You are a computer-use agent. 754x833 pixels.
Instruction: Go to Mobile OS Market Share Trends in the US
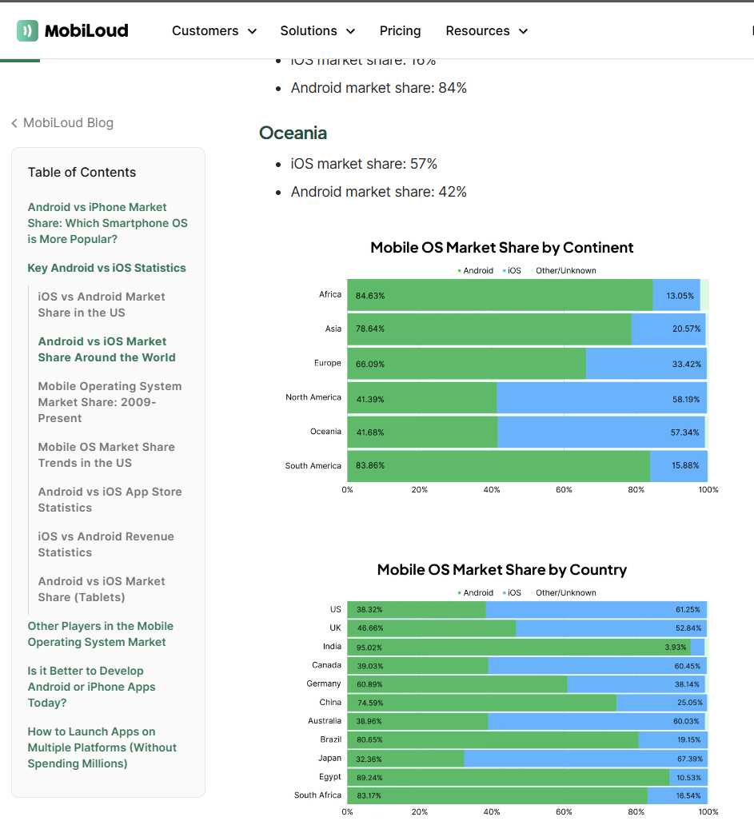106,455
